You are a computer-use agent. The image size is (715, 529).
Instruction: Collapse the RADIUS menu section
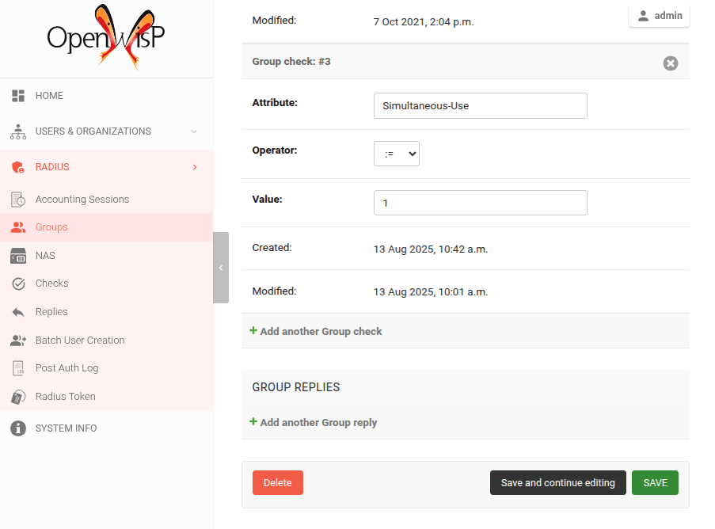tap(195, 167)
